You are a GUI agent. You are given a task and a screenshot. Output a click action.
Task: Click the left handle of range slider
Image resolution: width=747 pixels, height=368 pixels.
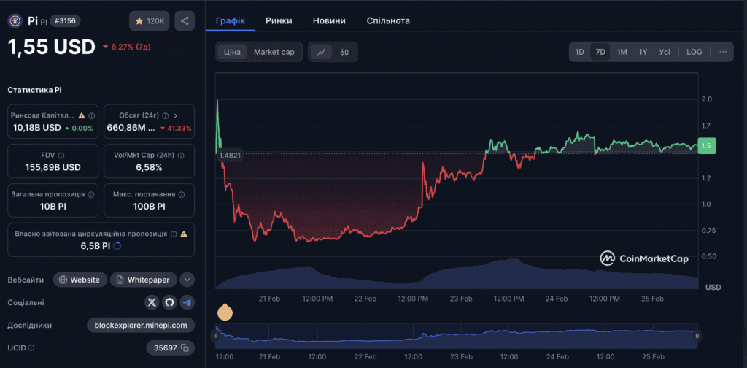[x=215, y=336]
